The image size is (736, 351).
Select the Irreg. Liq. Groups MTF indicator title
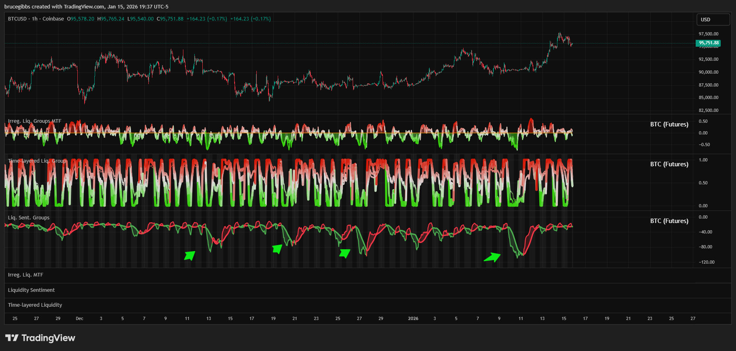35,121
